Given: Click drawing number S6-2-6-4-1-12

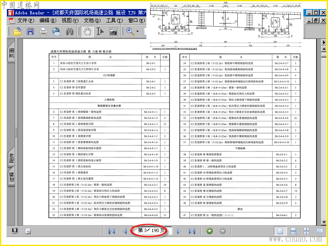Looking at the screenshot, I should click(x=151, y=179).
